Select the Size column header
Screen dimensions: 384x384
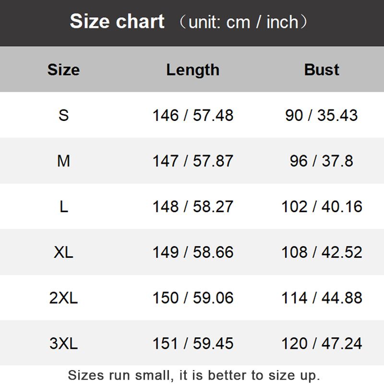click(x=63, y=70)
